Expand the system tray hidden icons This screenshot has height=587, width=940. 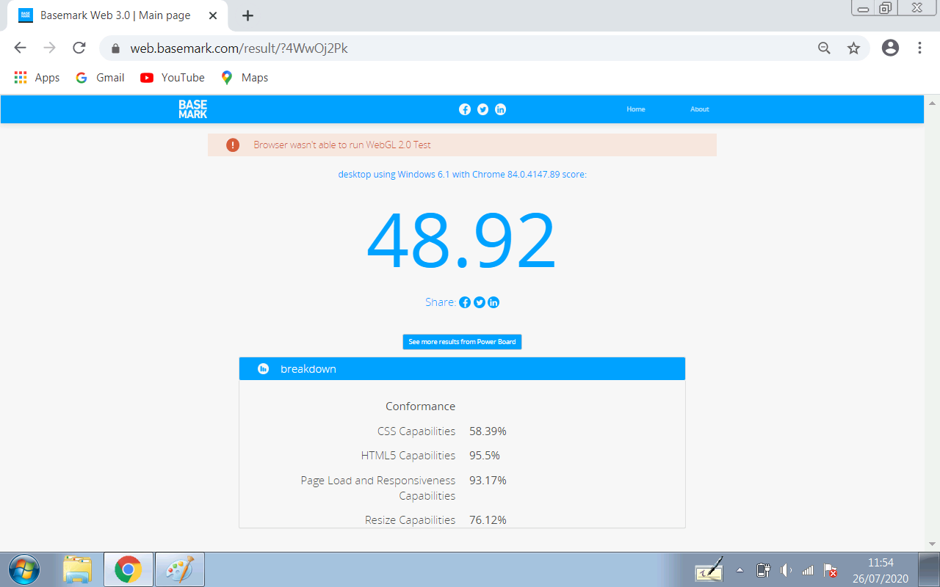(x=740, y=569)
